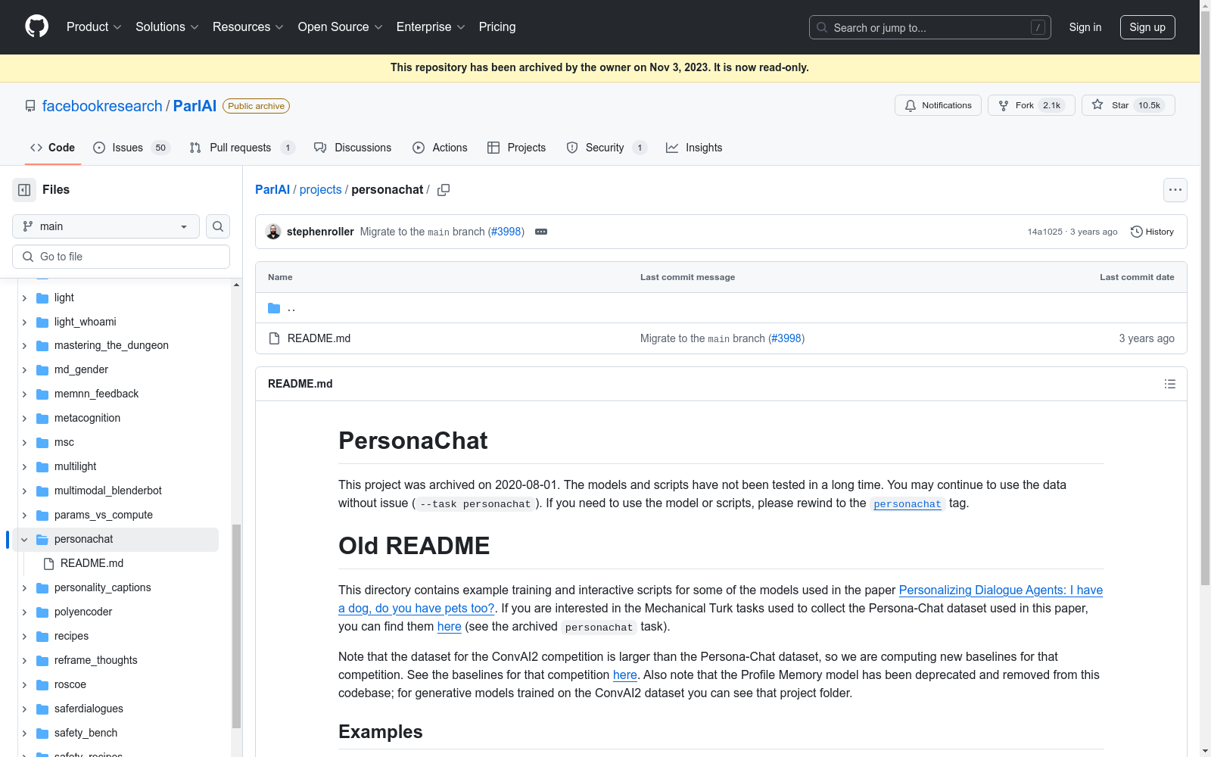This screenshot has width=1211, height=757.
Task: Open commit hash 14a1025
Action: (1044, 232)
